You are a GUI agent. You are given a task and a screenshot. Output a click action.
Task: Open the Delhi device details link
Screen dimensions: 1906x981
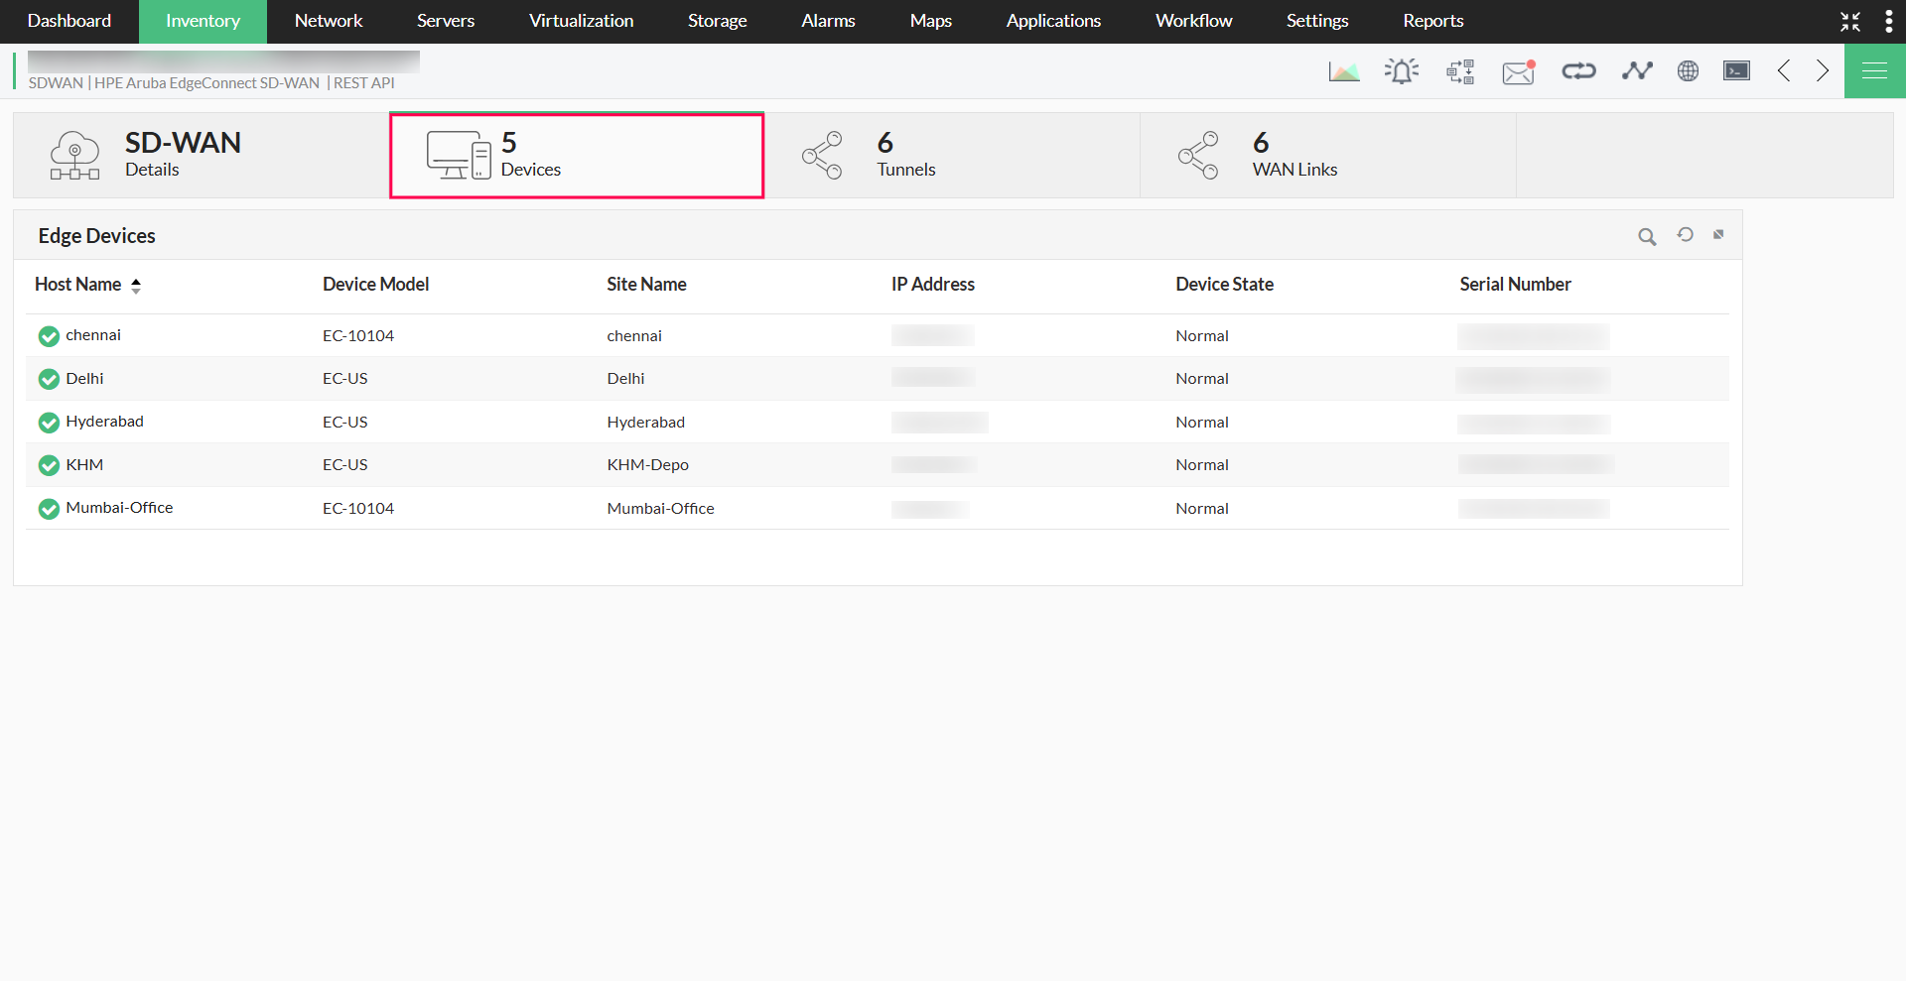[84, 378]
